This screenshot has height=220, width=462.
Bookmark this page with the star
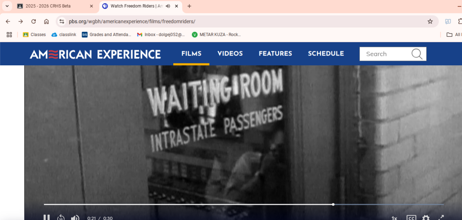click(430, 21)
